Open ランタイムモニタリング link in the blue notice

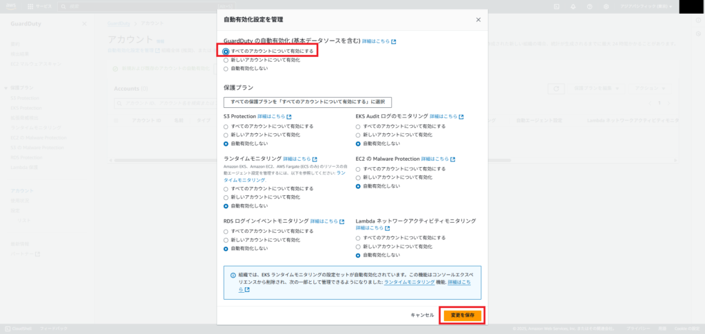click(409, 282)
